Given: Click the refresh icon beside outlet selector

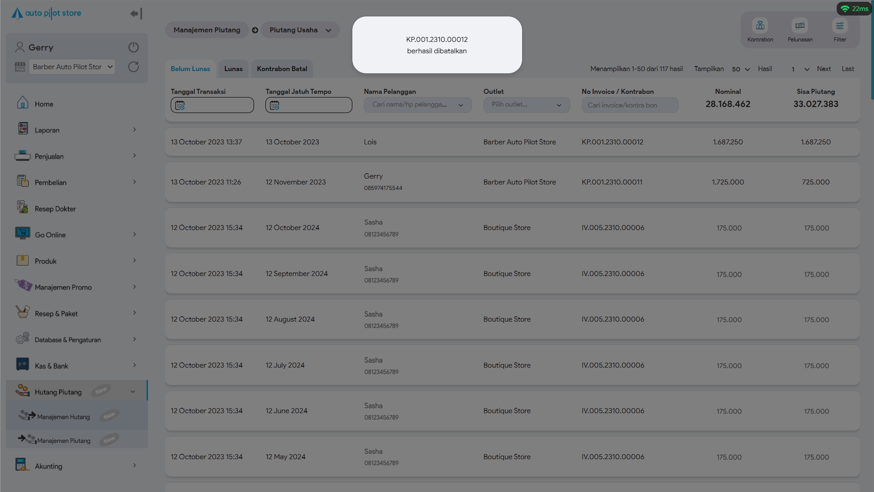Looking at the screenshot, I should pyautogui.click(x=133, y=67).
